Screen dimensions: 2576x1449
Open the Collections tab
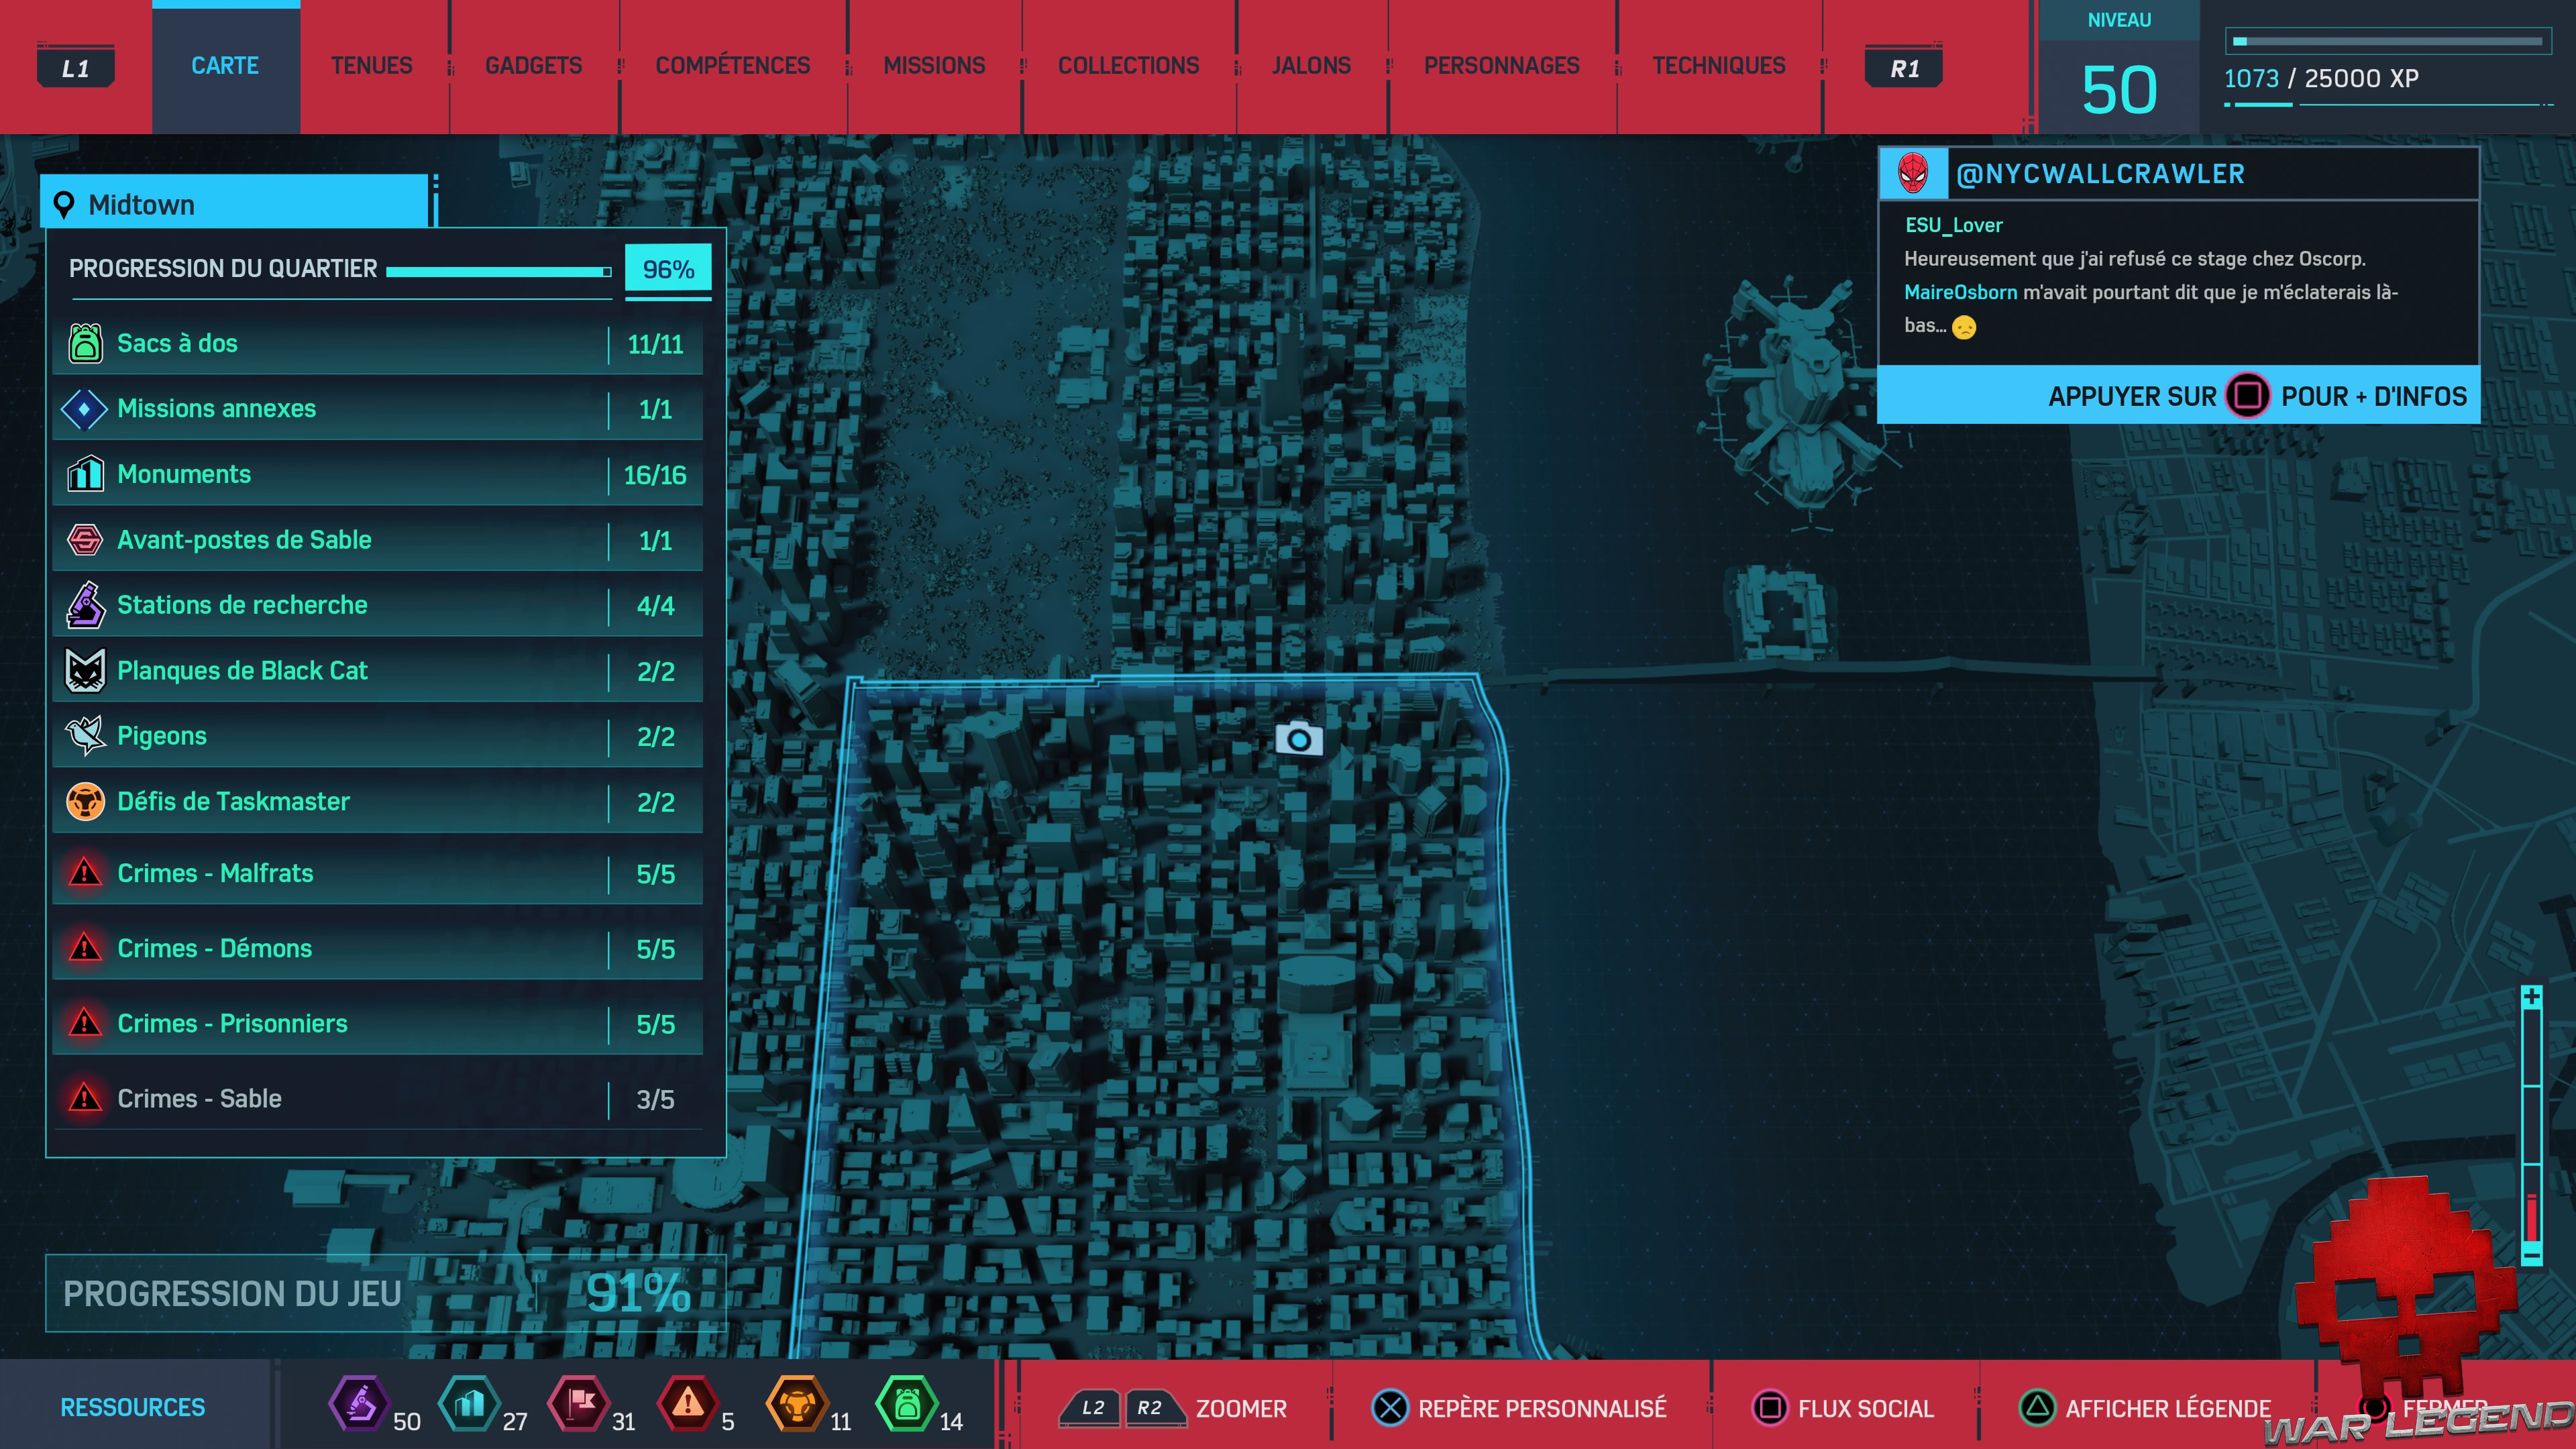click(x=1128, y=66)
